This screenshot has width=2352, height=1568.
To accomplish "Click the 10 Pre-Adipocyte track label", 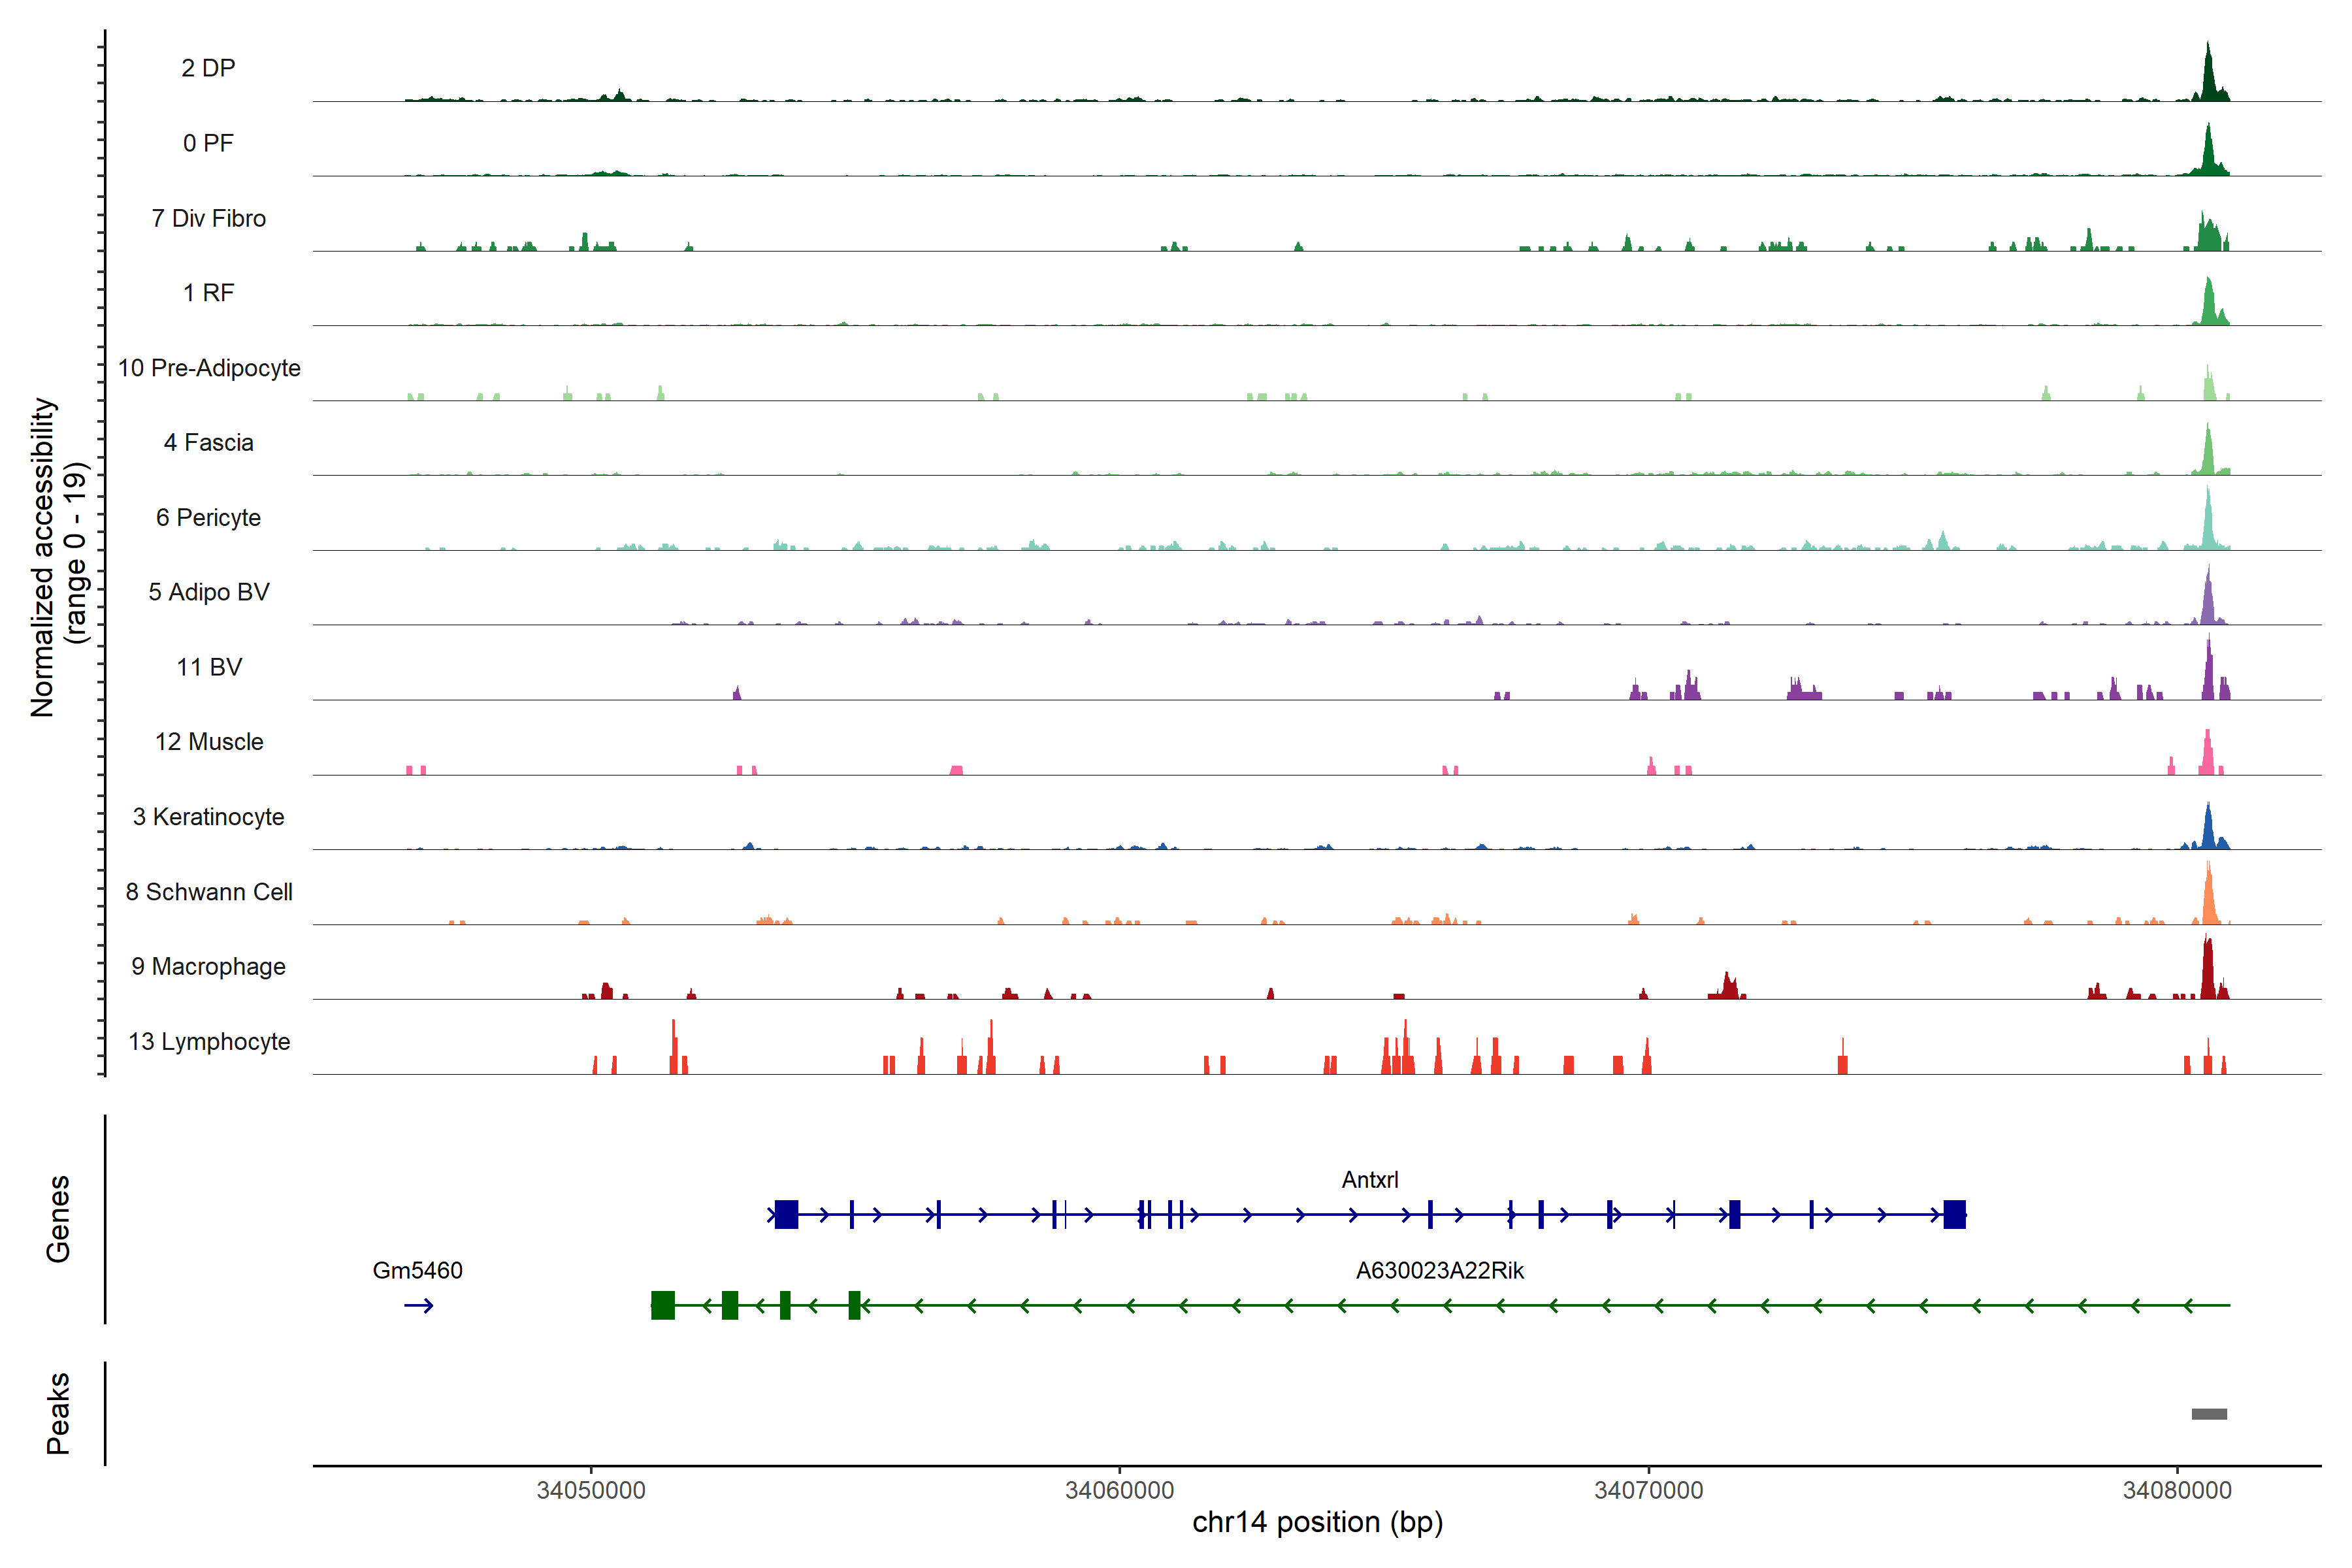I will (x=209, y=368).
